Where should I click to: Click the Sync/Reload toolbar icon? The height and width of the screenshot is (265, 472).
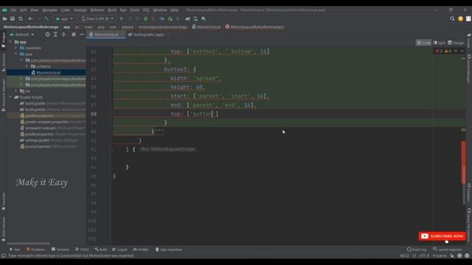tap(21, 18)
